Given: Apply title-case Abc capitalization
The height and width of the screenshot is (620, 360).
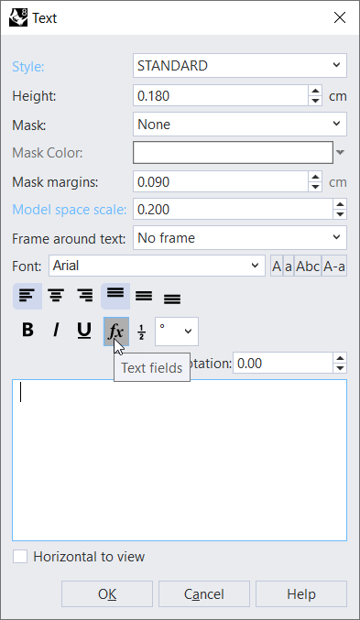Looking at the screenshot, I should pyautogui.click(x=308, y=266).
